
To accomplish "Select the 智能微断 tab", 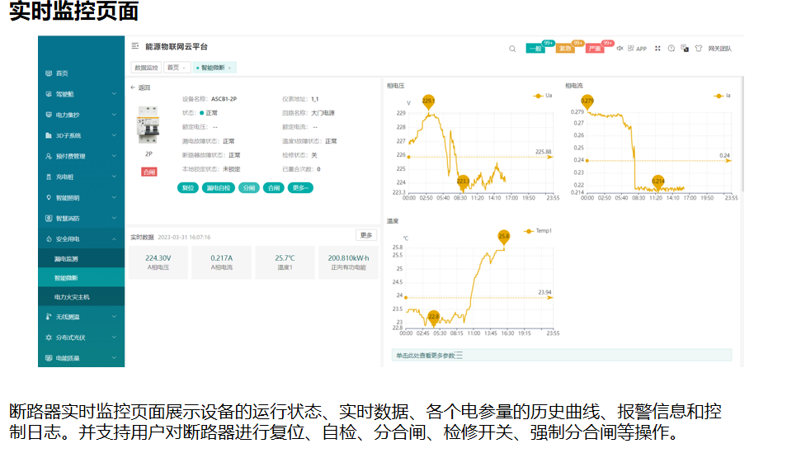I will (213, 68).
